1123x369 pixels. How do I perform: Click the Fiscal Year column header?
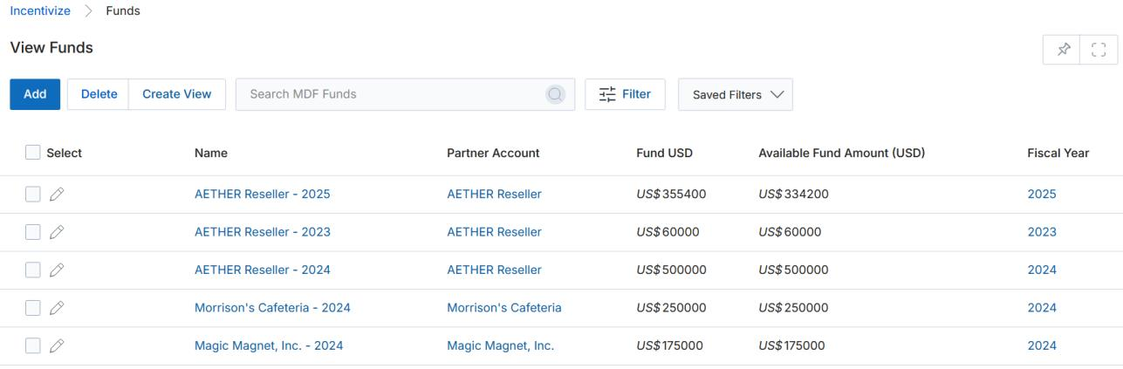point(1058,153)
